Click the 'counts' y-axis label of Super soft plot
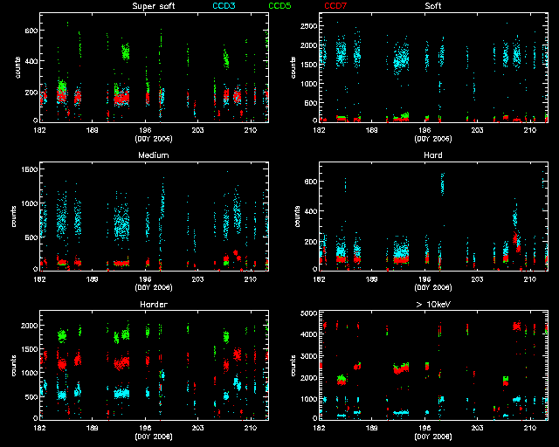559x447 pixels. (17, 67)
